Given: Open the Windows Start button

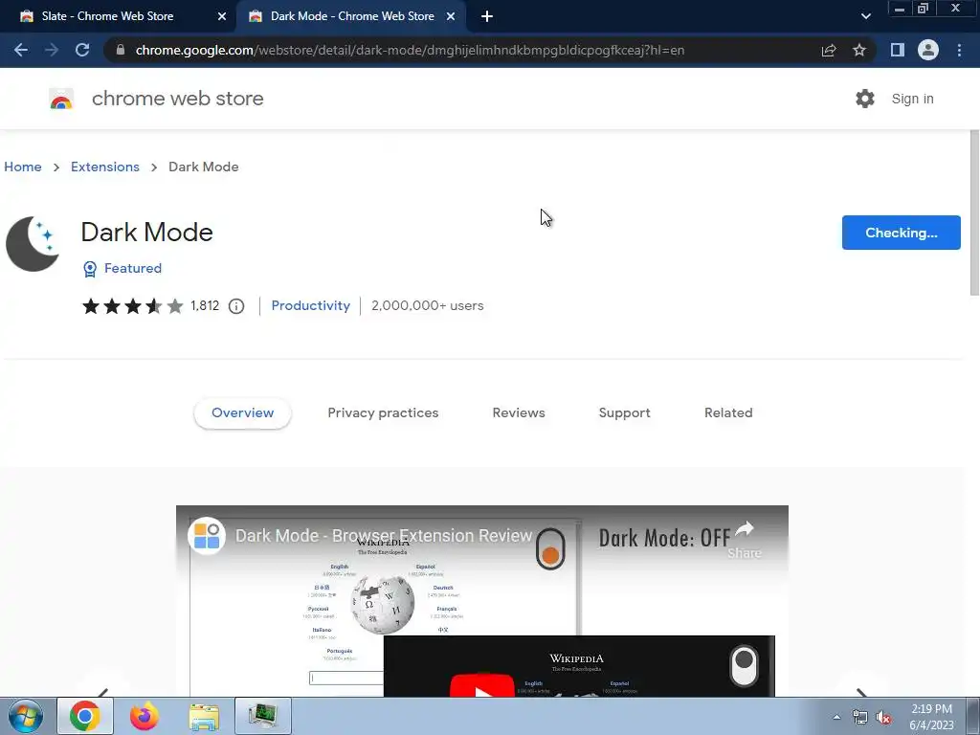Looking at the screenshot, I should coord(25,716).
